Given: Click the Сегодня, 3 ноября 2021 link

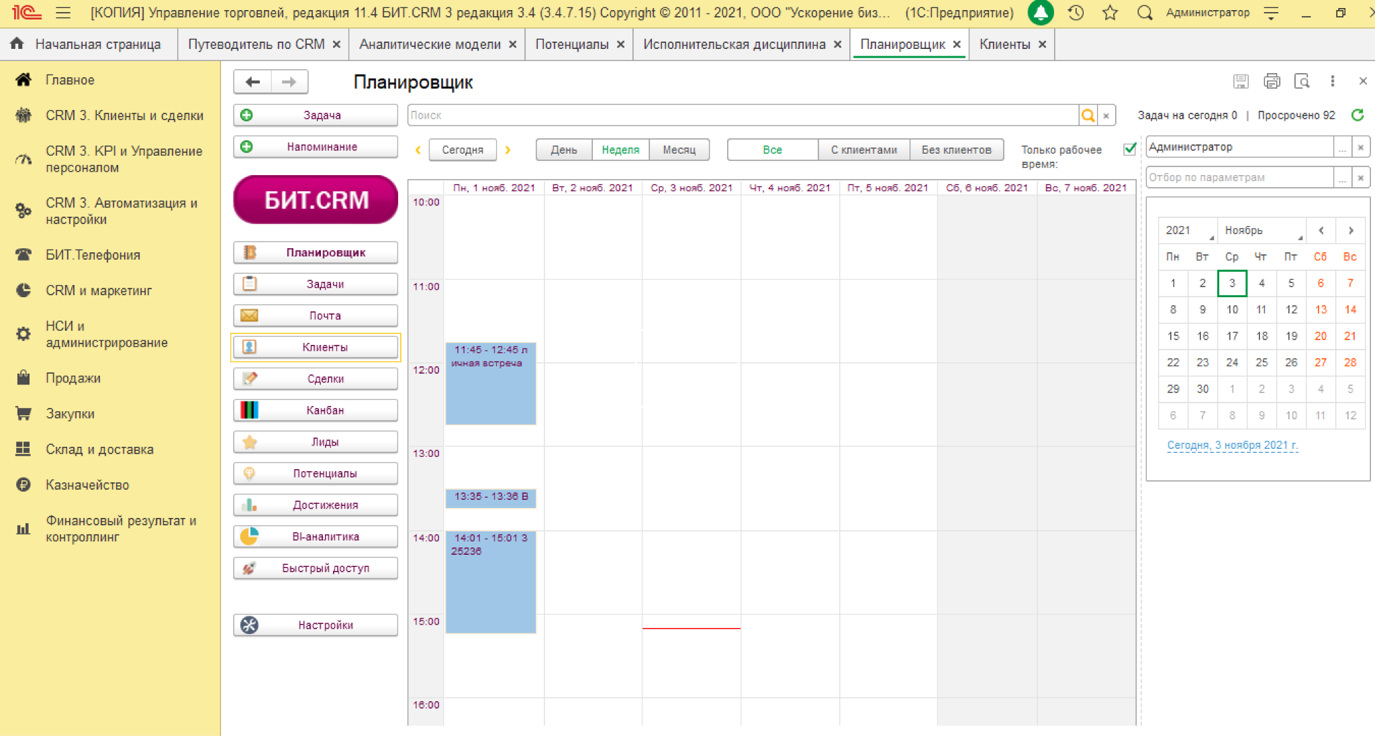Looking at the screenshot, I should (1232, 445).
